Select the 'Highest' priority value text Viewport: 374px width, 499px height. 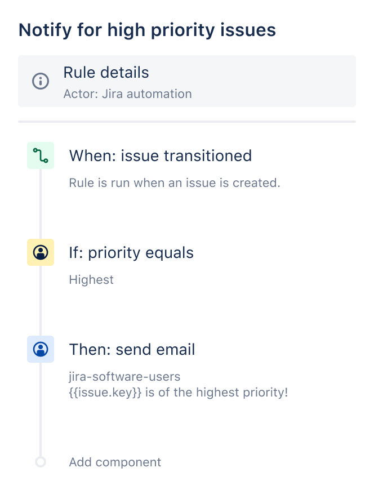(x=91, y=279)
